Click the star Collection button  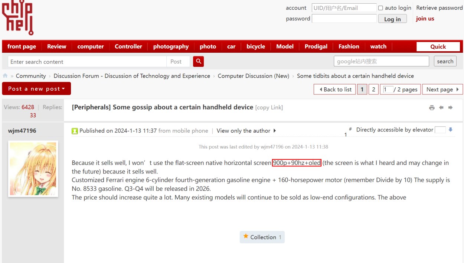[262, 237]
